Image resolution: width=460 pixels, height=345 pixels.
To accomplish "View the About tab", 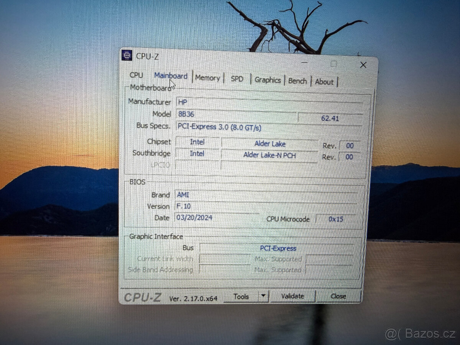I will pos(324,82).
